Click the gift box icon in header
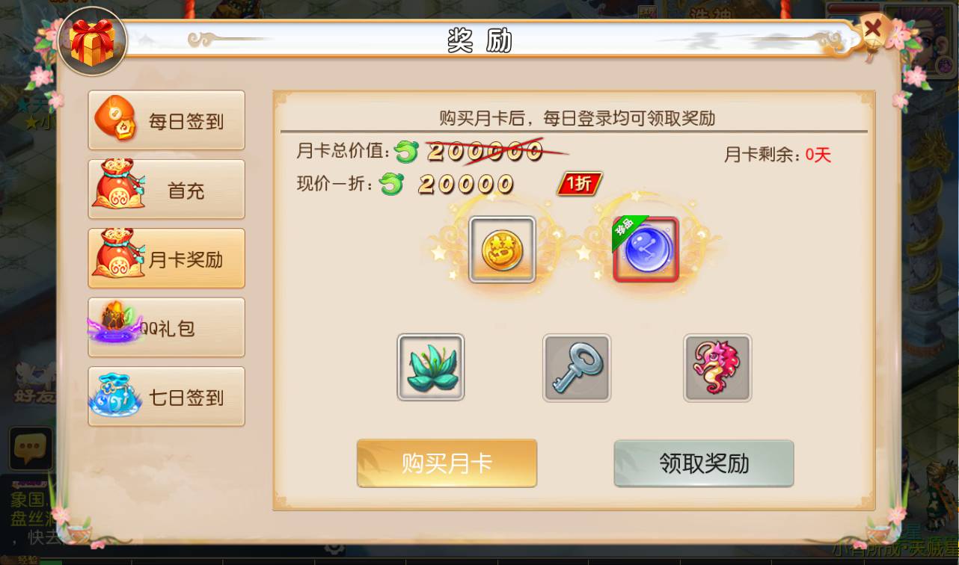Image resolution: width=959 pixels, height=565 pixels. [x=92, y=42]
